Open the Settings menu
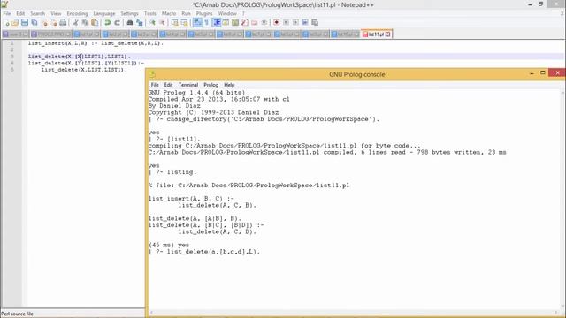The width and height of the screenshot is (566, 318). 129,13
